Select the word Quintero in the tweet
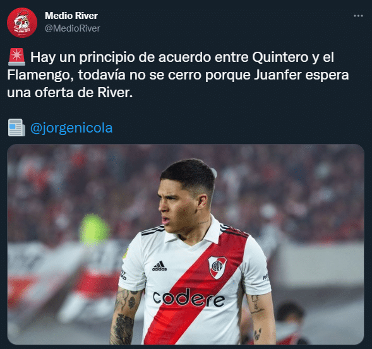Image resolution: width=372 pixels, height=349 pixels. (x=280, y=57)
